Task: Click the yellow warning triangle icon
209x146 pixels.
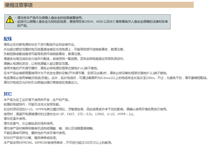Action: click(10, 19)
